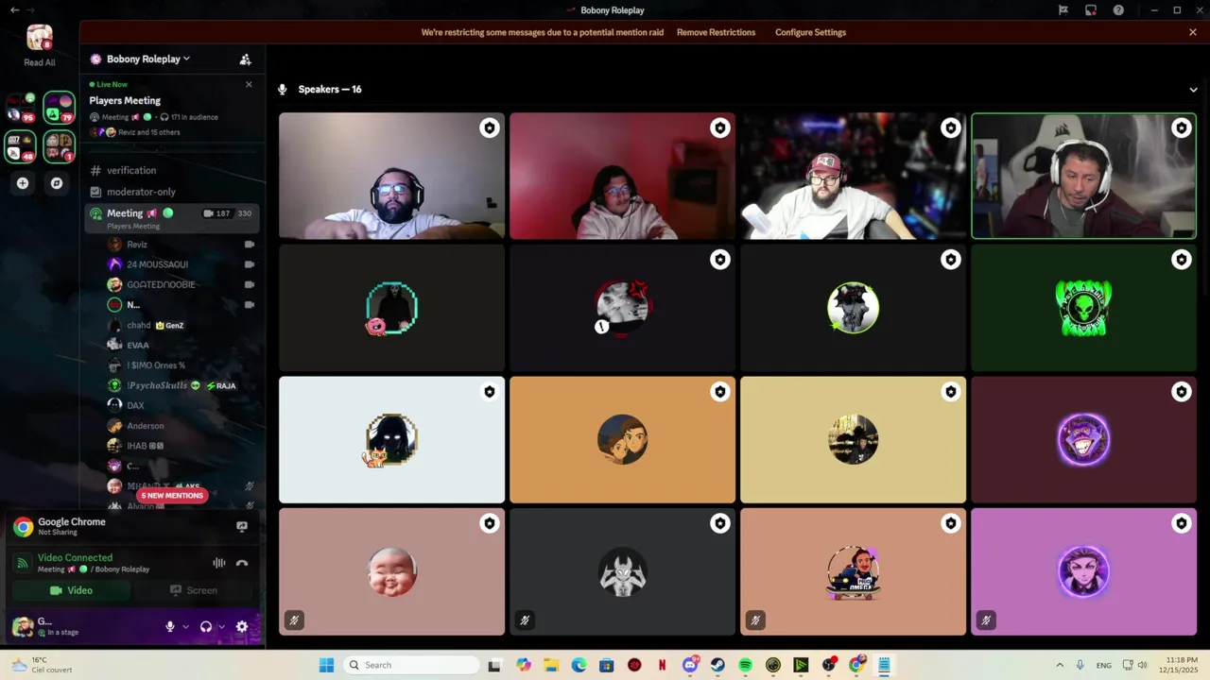Open the Windows Start menu

pos(326,665)
